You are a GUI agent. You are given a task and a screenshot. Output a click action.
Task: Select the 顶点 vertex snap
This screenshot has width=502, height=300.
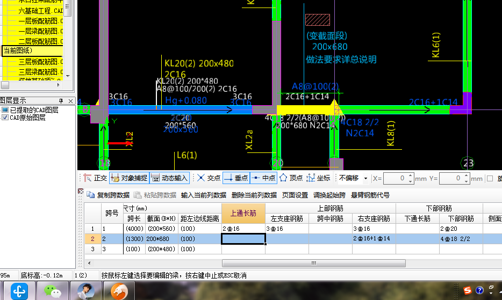coord(291,178)
